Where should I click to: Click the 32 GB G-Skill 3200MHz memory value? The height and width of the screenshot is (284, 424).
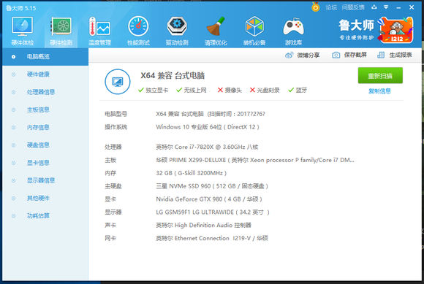coord(192,173)
